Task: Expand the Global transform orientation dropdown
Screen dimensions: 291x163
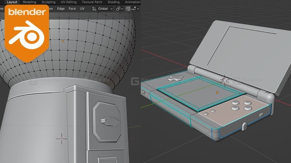Action: click(x=102, y=9)
